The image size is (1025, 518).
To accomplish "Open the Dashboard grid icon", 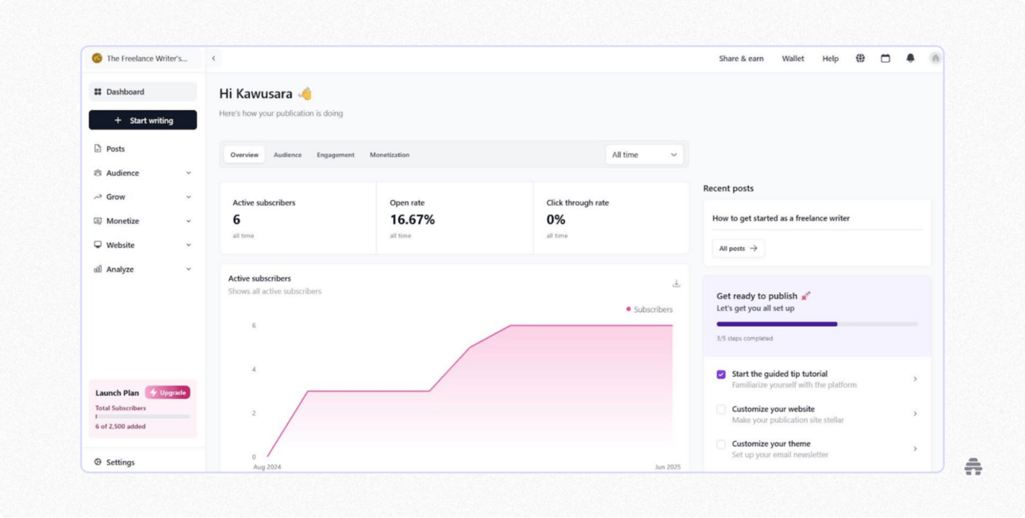I will (x=97, y=90).
